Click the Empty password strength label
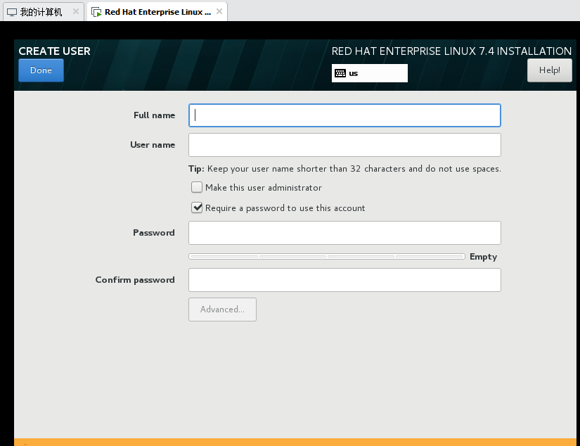Screen dimensions: 580x446 click(483, 257)
